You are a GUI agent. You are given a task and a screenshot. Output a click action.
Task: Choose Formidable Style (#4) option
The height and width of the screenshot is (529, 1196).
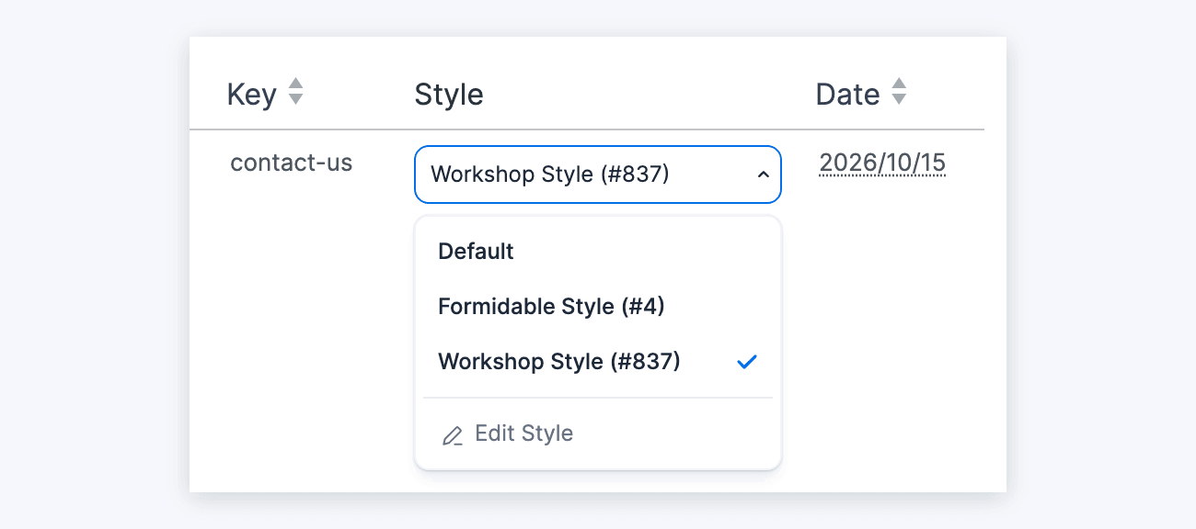598,307
